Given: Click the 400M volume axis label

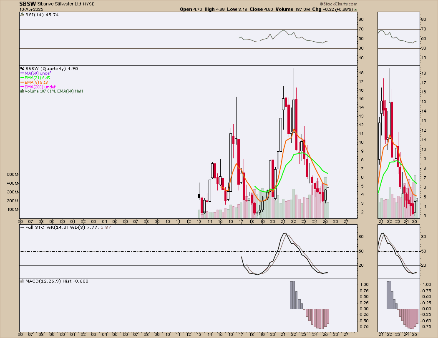Looking at the screenshot, I should [13, 183].
